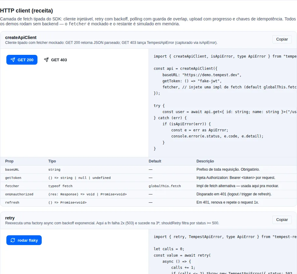Click the 'const api = createApiClient({' code line
Image resolution: width=297 pixels, height=274 pixels.
[186, 69]
